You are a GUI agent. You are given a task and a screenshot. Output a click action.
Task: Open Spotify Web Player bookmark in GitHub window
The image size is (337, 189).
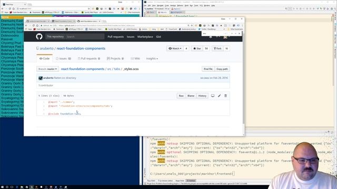coord(113,29)
